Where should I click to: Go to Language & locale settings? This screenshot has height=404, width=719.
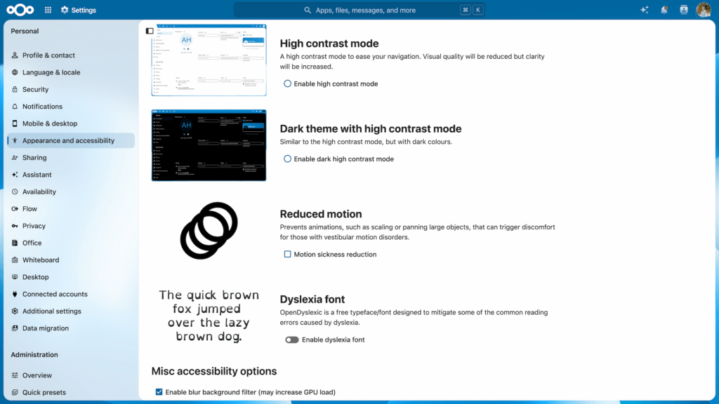[71, 72]
